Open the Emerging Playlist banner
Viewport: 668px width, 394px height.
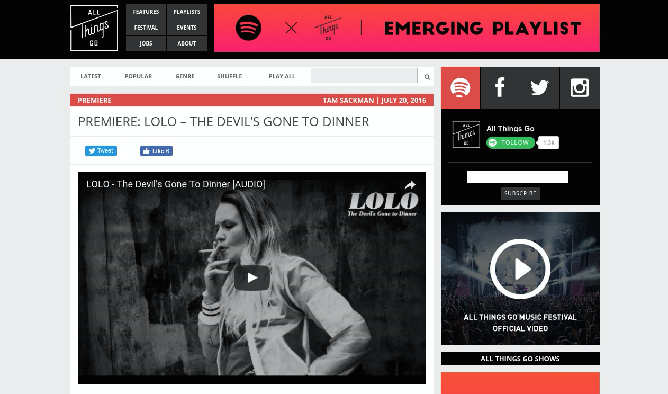pos(407,28)
